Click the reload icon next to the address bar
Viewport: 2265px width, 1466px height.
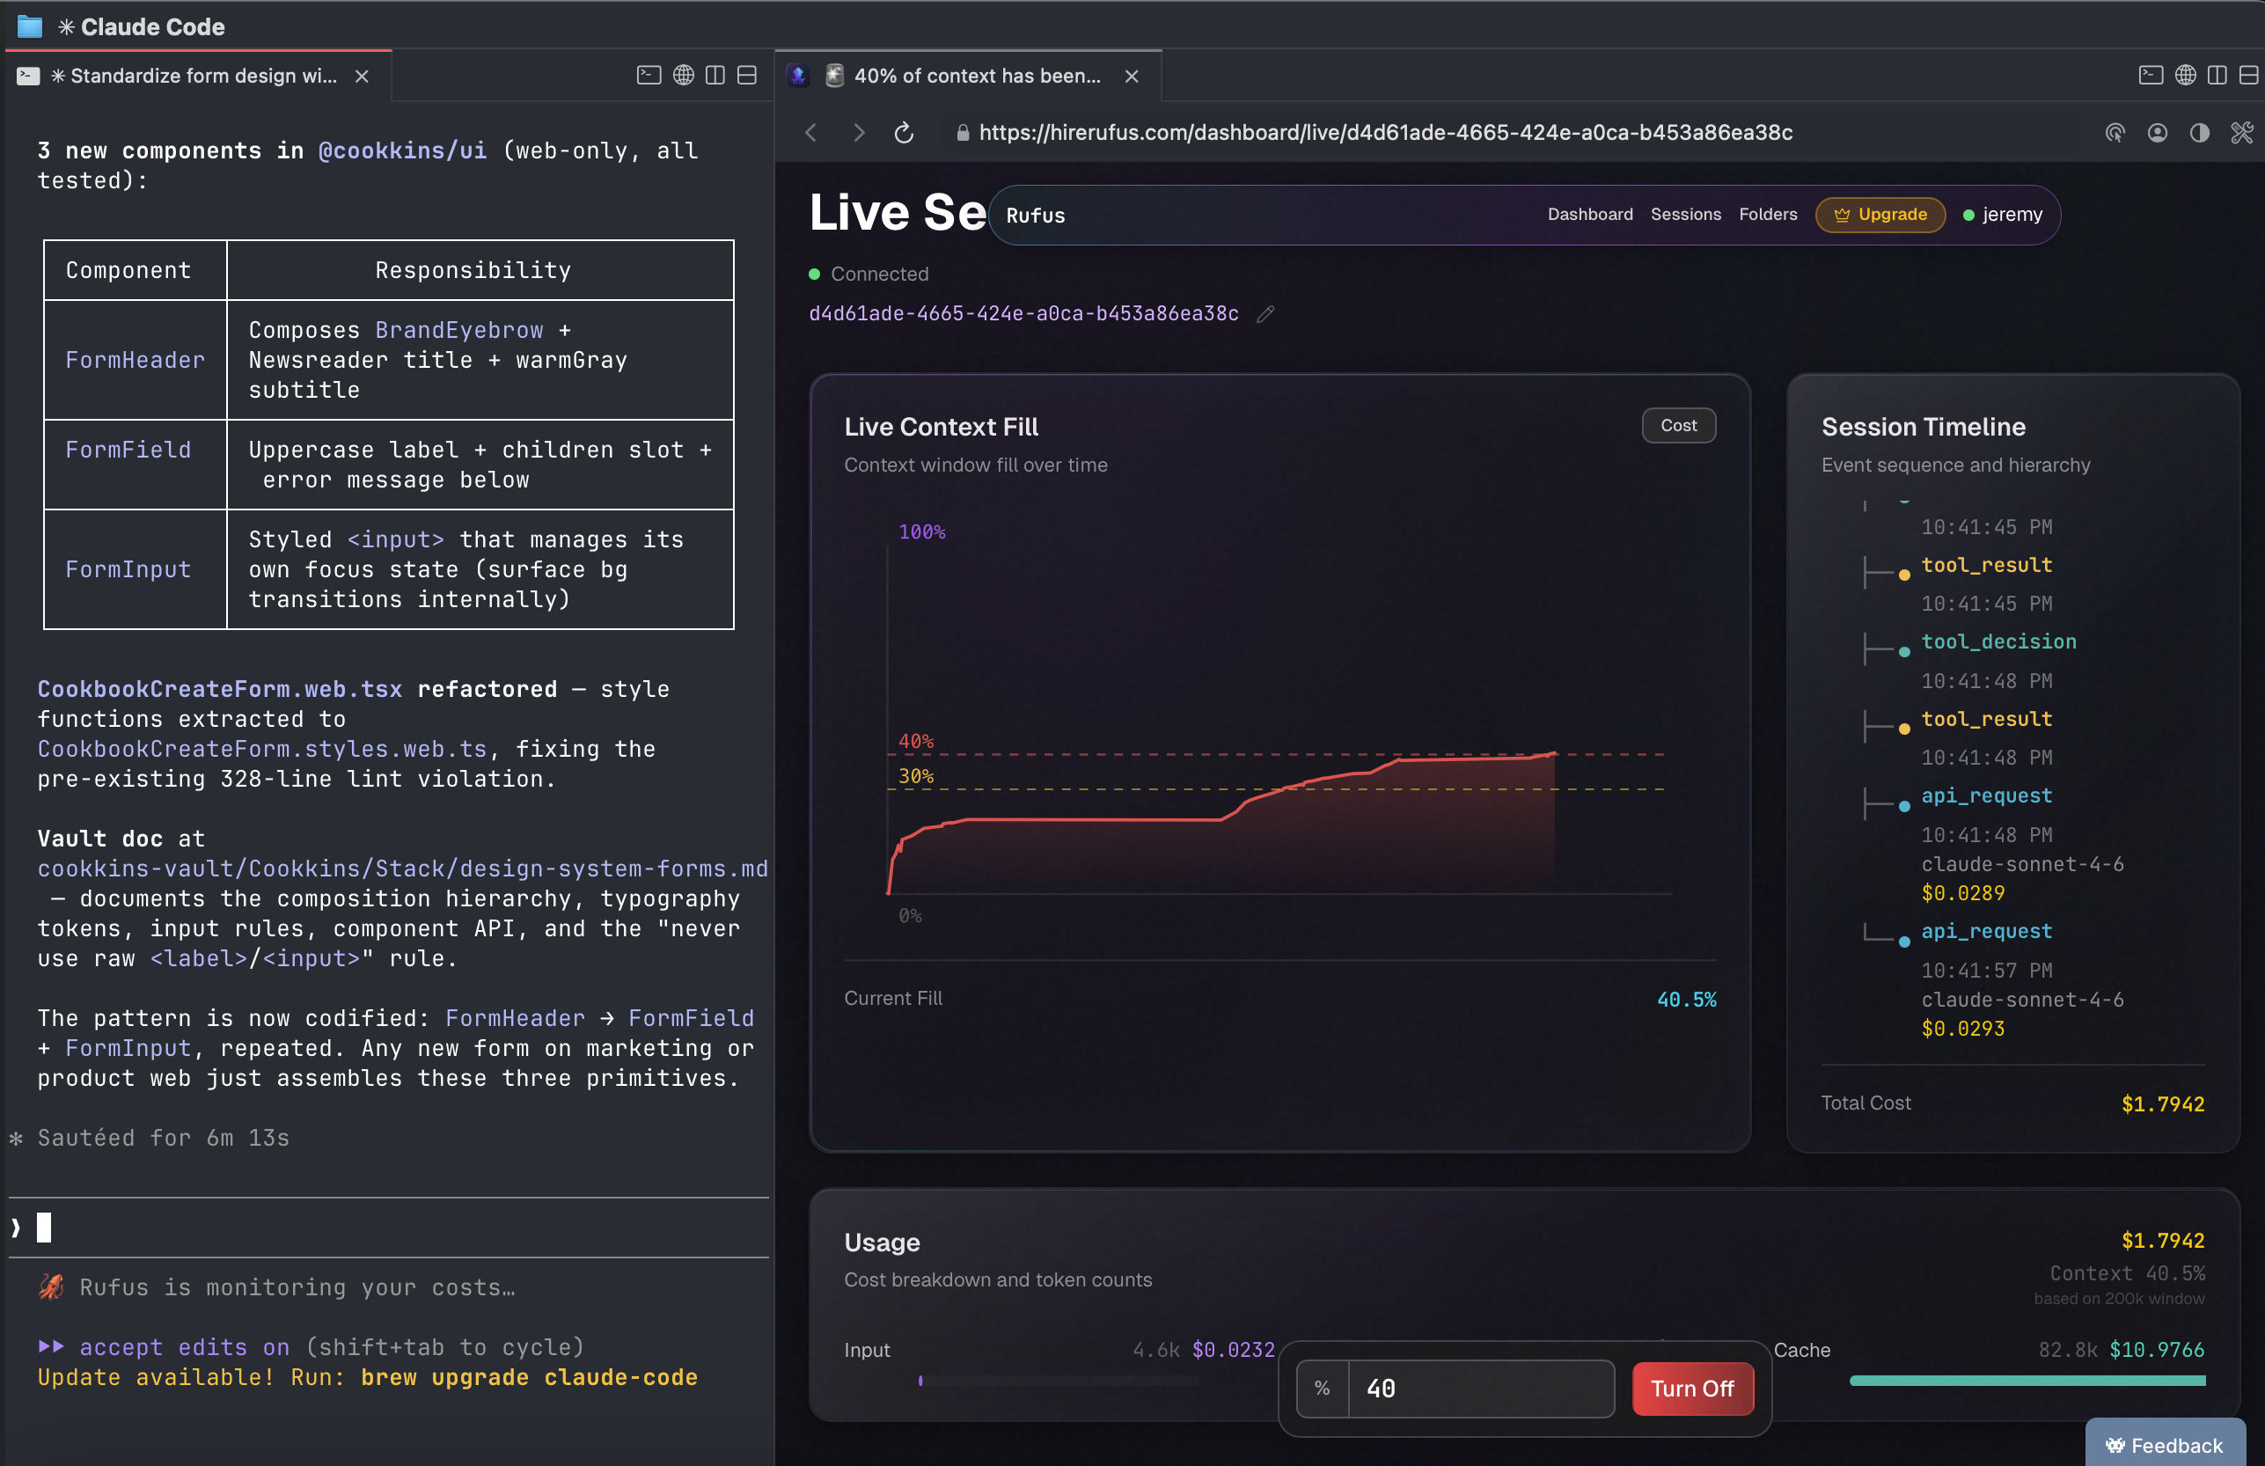click(903, 133)
